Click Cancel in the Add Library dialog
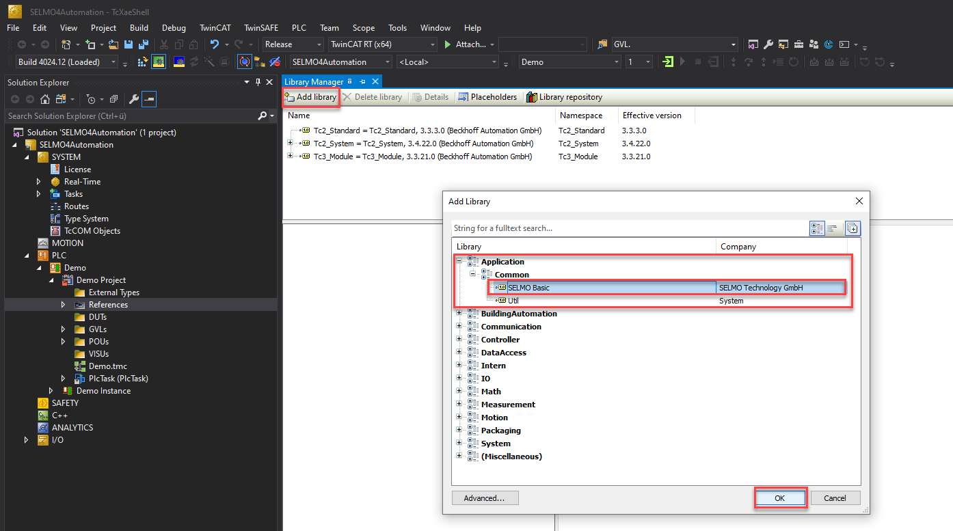The image size is (953, 531). 835,498
